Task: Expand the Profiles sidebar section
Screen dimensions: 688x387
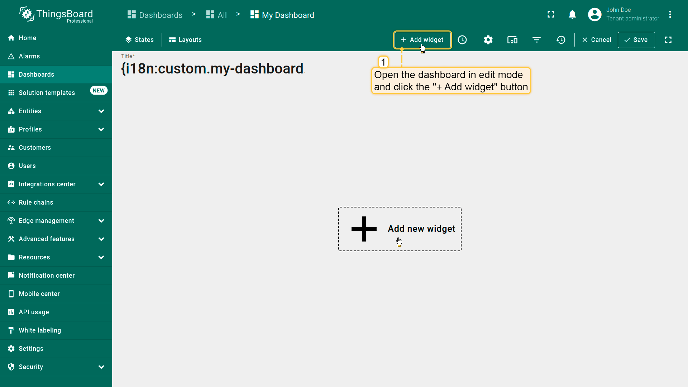Action: pos(101,129)
